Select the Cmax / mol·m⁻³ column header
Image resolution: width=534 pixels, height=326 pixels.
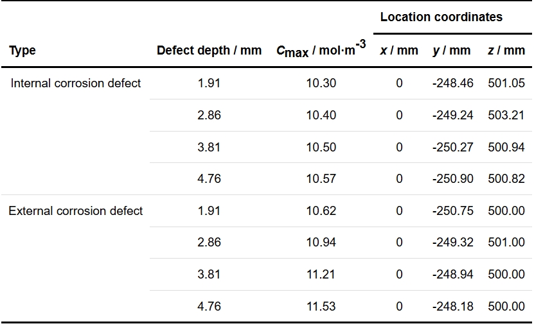(321, 49)
